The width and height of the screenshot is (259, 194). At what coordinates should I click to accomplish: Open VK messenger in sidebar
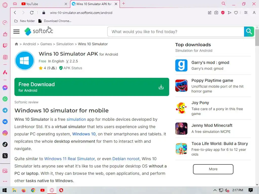point(5,122)
